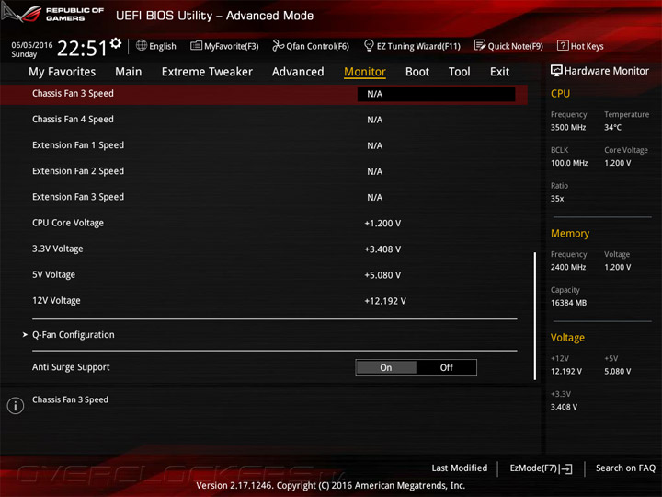Open the Main tab

click(129, 72)
